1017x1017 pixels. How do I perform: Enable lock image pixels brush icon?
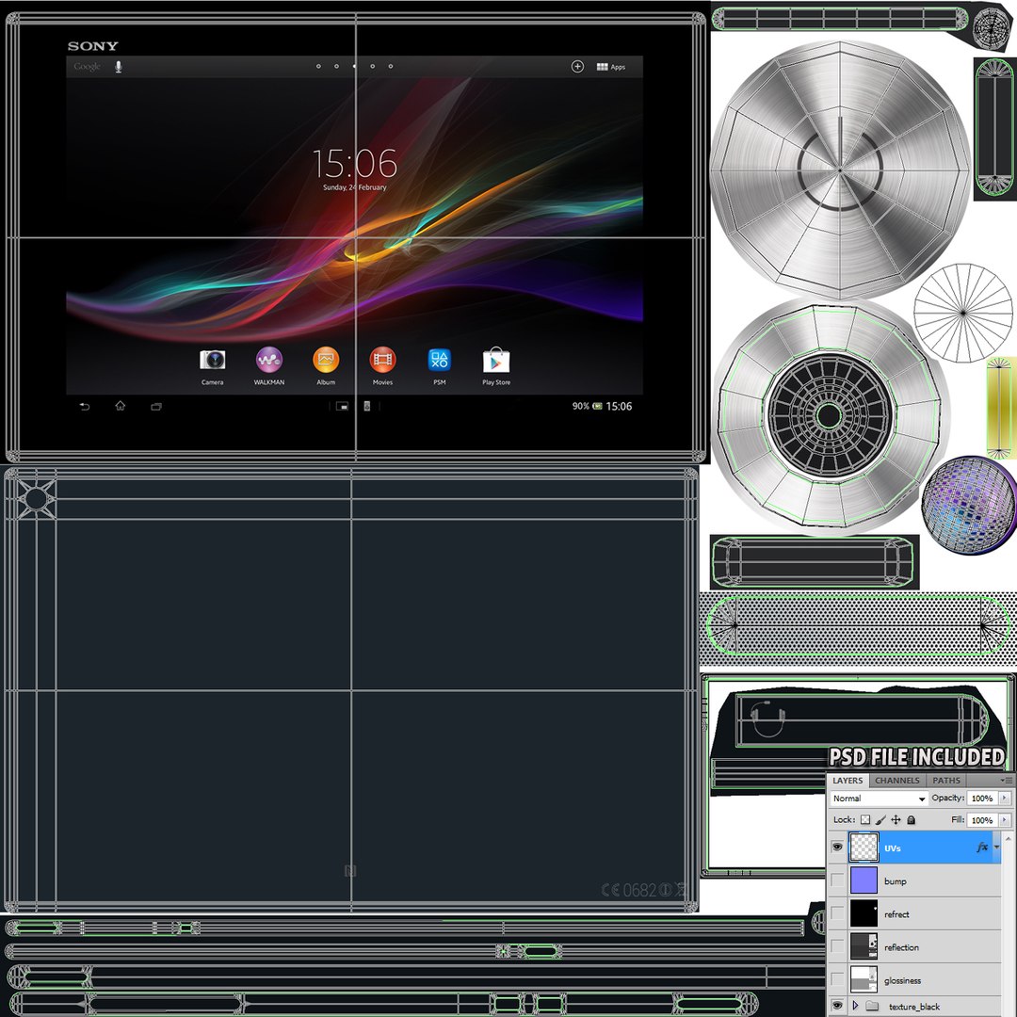(880, 820)
